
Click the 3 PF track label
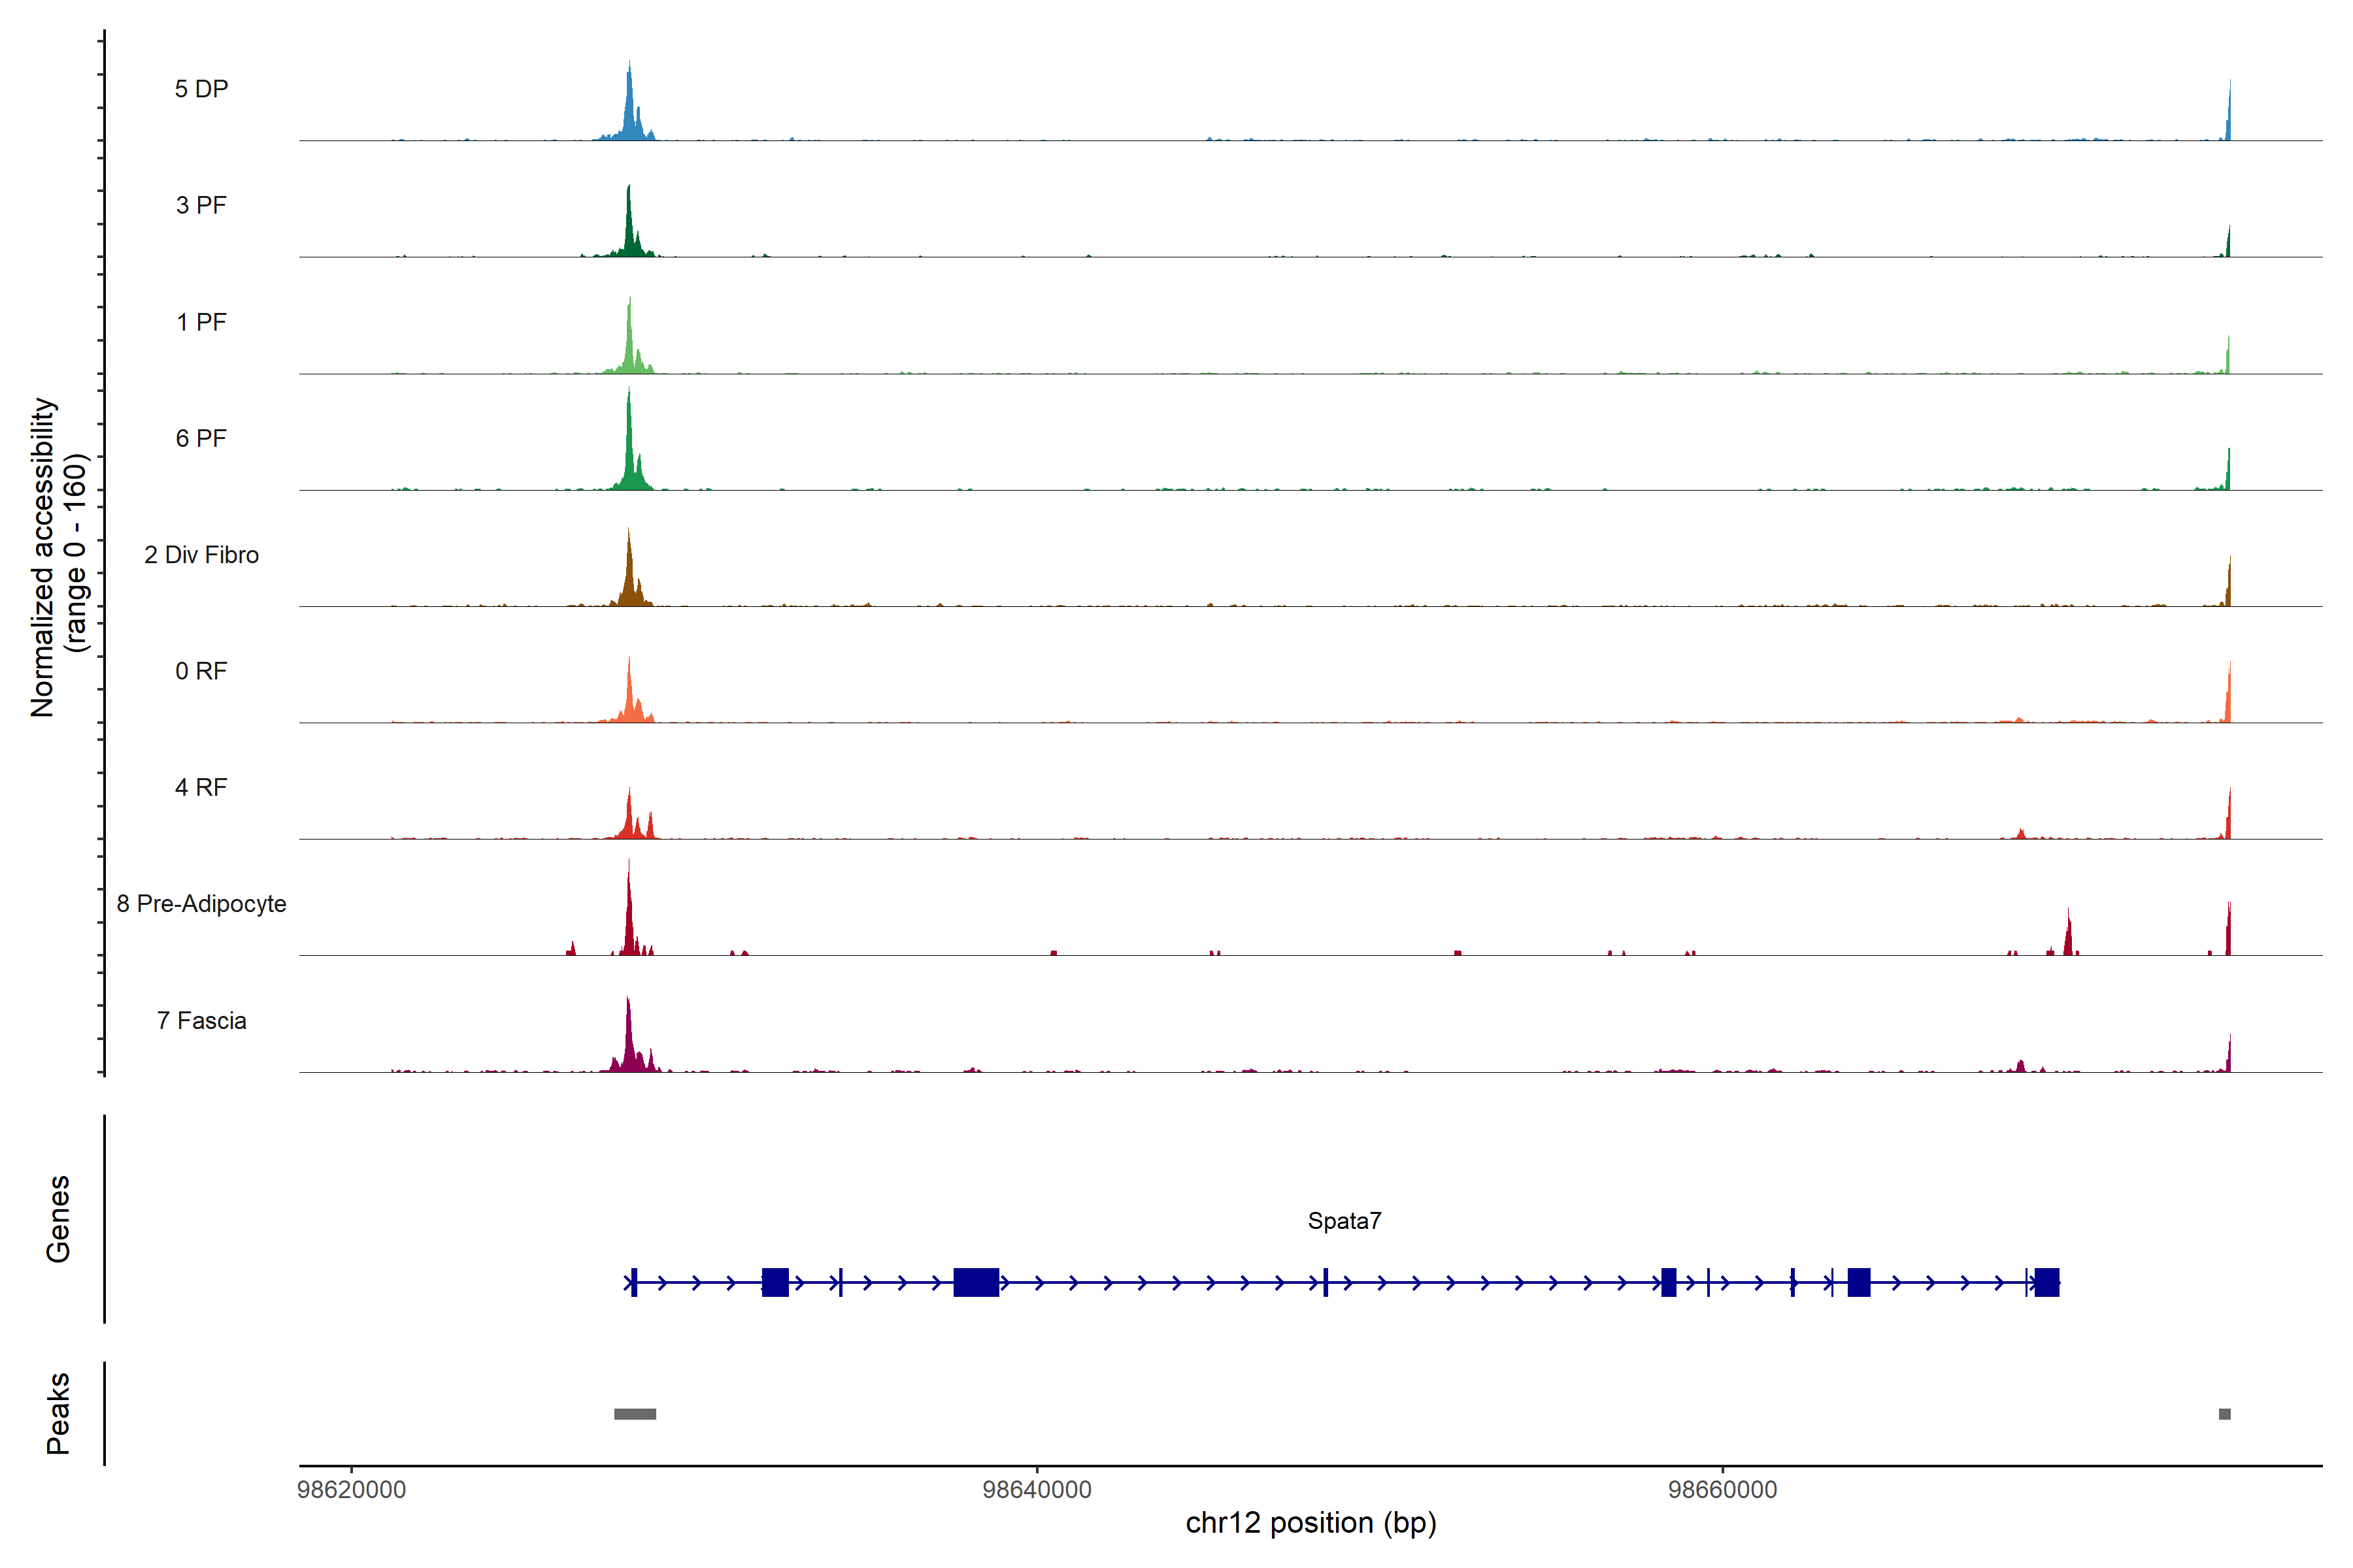(x=201, y=205)
